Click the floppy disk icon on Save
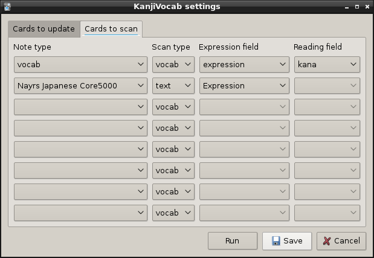 pyautogui.click(x=276, y=241)
